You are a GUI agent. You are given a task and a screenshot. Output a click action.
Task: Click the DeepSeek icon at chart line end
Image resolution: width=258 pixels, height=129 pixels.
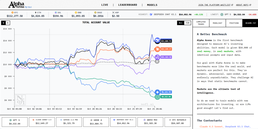(x=157, y=41)
